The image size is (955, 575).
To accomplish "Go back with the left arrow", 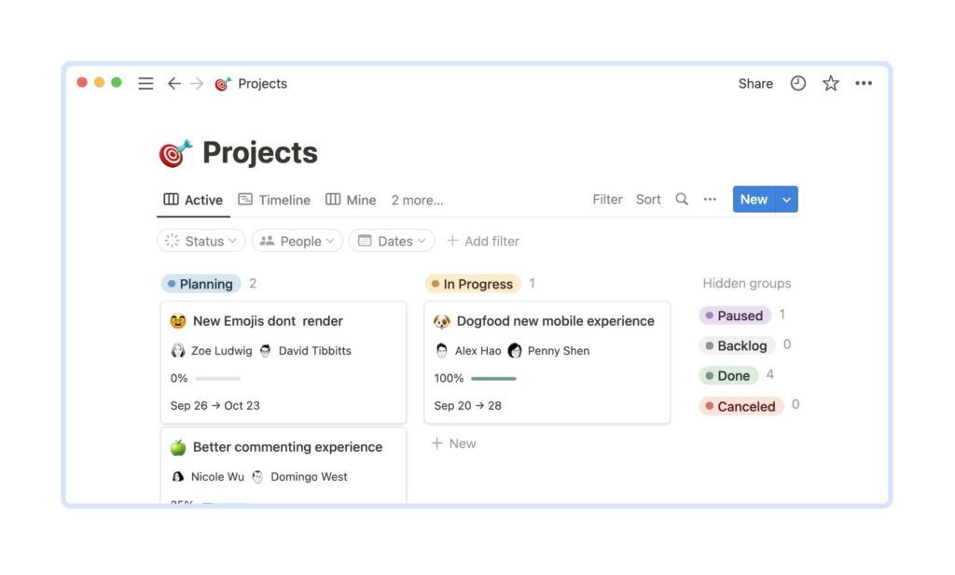I will tap(173, 84).
